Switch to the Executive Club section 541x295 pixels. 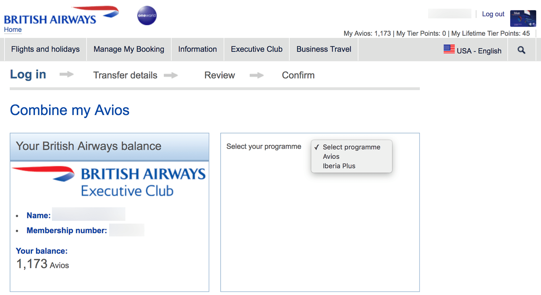(256, 49)
